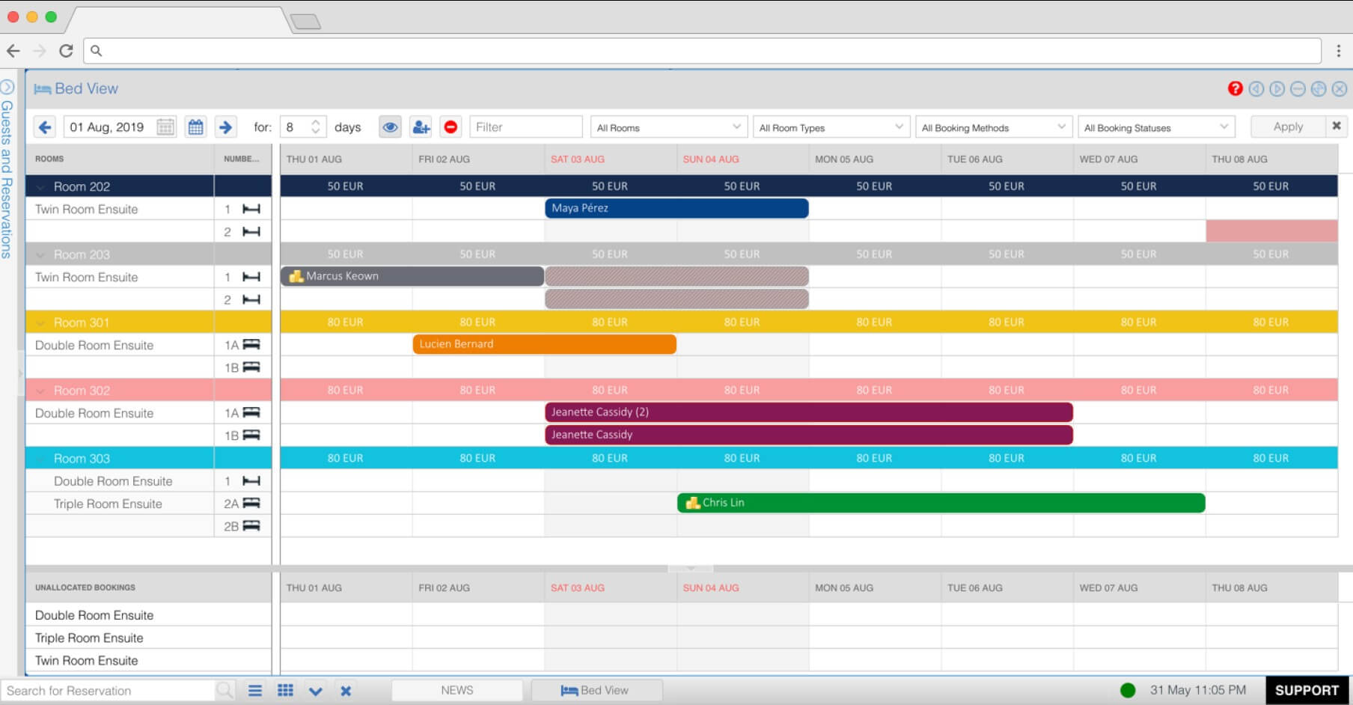Select the Bed View bottom tab

[596, 691]
